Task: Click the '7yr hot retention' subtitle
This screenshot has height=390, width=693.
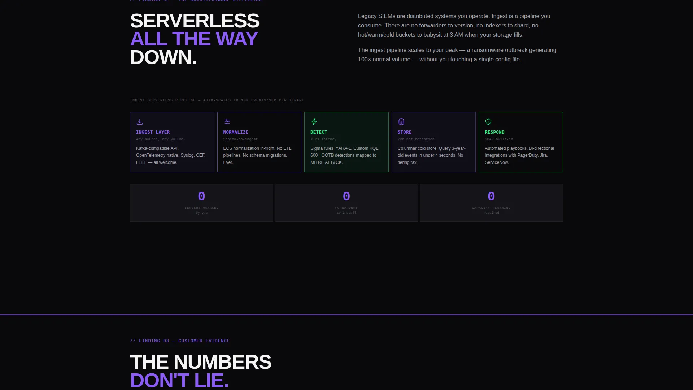Action: tap(416, 139)
